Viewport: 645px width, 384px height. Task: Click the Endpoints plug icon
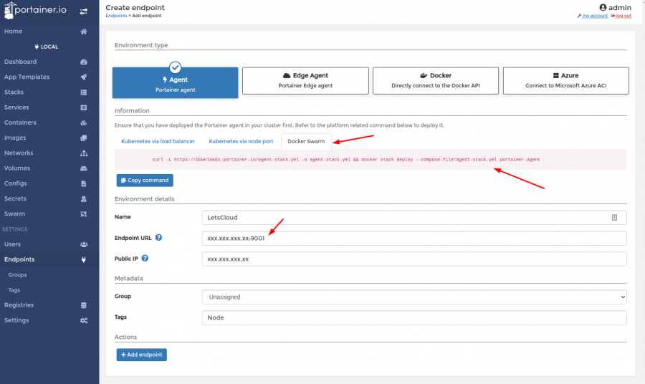[84, 260]
